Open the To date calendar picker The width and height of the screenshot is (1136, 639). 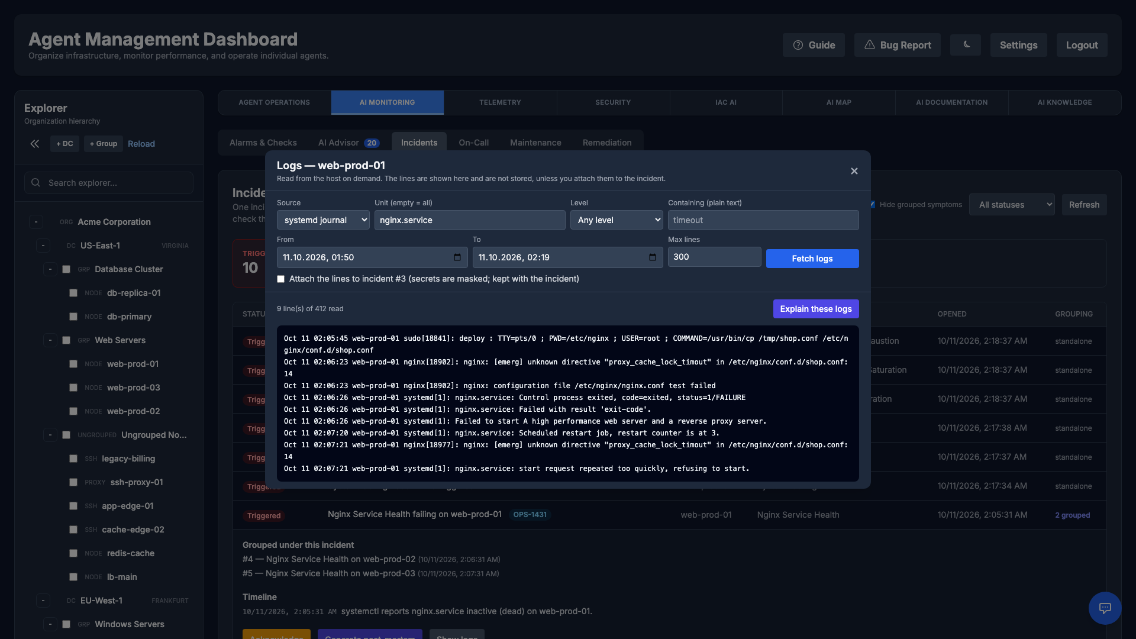653,257
